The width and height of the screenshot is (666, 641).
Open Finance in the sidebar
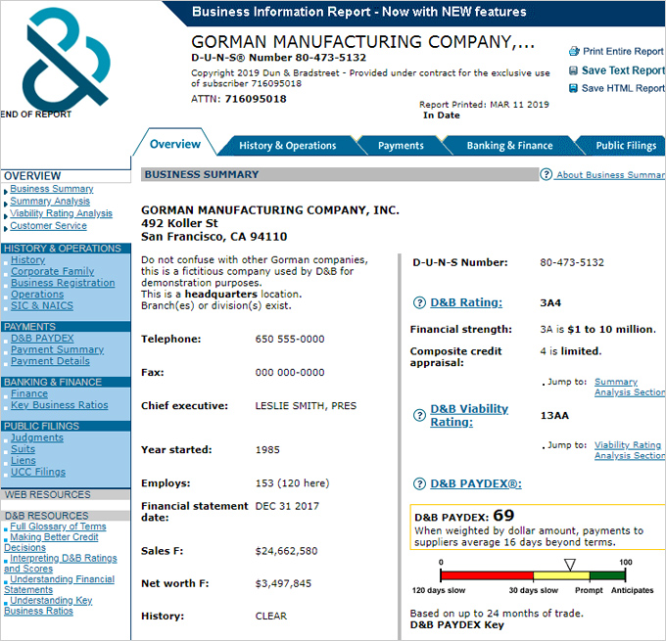[29, 393]
